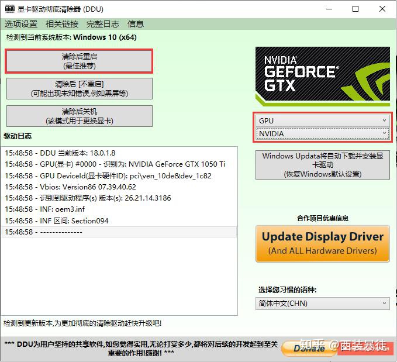Select log row INF 区间: Section094
The height and width of the screenshot is (362, 397).
(x=119, y=220)
